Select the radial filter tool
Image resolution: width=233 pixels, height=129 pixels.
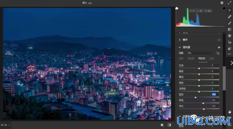click(230, 36)
